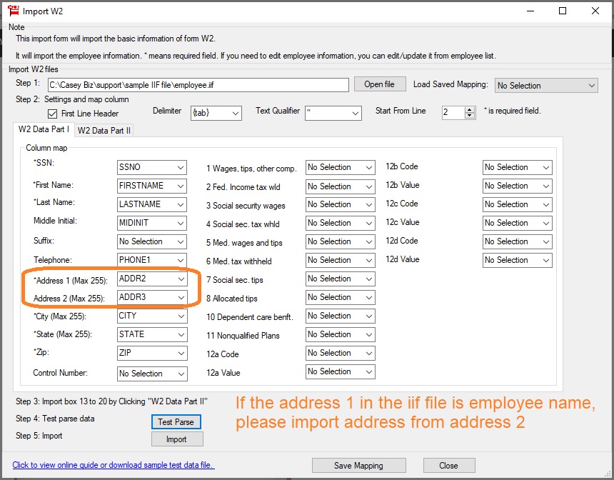Select the W2 Data Part I tab

point(44,129)
